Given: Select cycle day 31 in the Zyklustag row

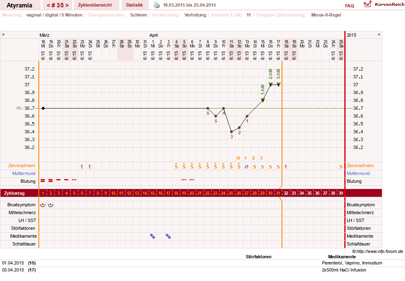Looking at the screenshot, I should pos(278,193).
